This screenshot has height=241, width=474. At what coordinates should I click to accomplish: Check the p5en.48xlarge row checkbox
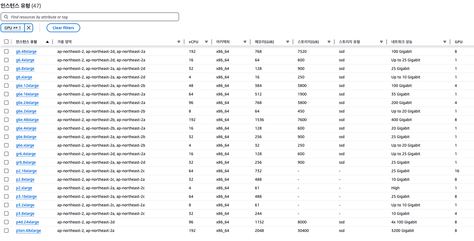6,231
